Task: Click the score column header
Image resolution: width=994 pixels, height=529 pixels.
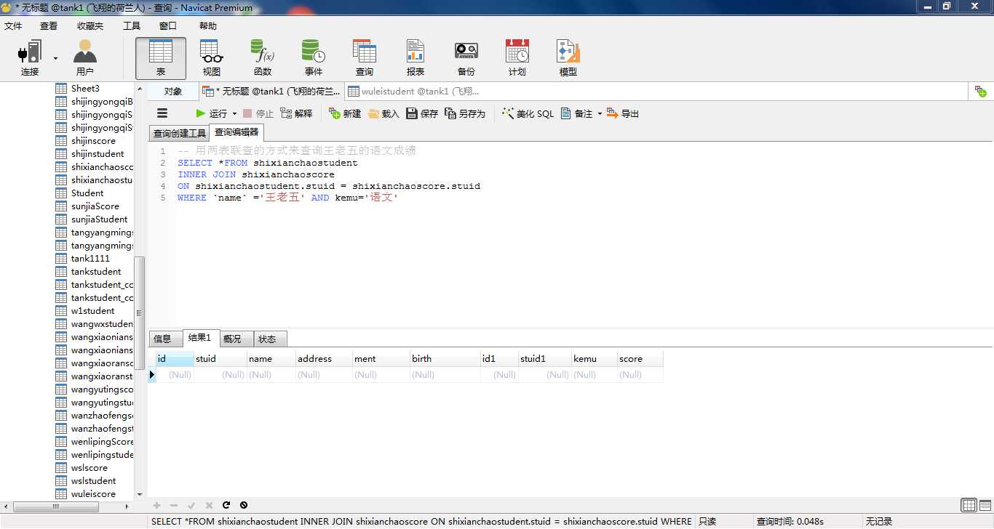Action: coord(640,359)
